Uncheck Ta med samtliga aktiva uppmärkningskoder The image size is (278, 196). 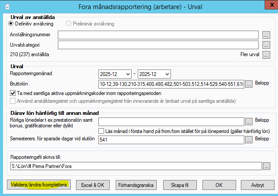(12, 93)
